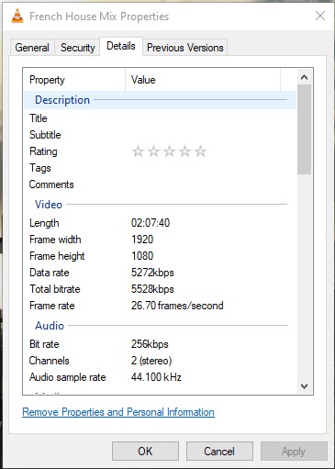Select the Details tab
Screen dimensions: 335x469
(121, 46)
